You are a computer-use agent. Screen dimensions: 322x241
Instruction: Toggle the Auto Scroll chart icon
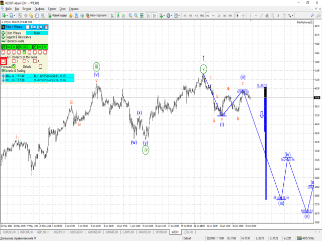tap(149, 16)
